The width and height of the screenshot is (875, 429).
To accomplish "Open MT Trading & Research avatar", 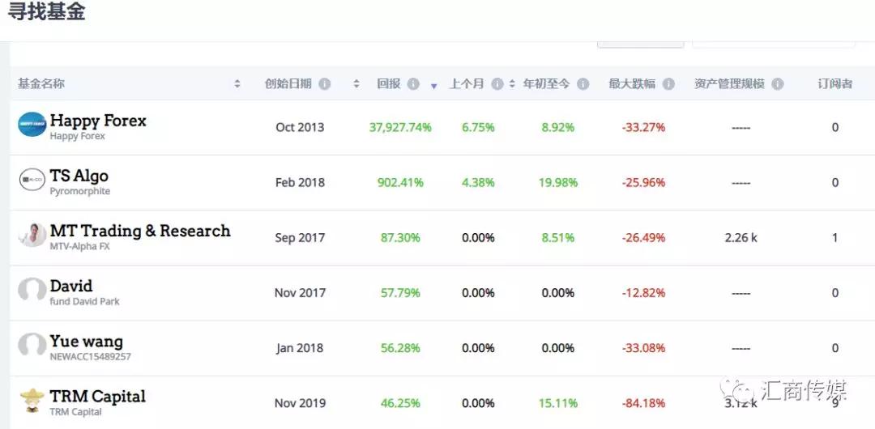I will tap(32, 235).
